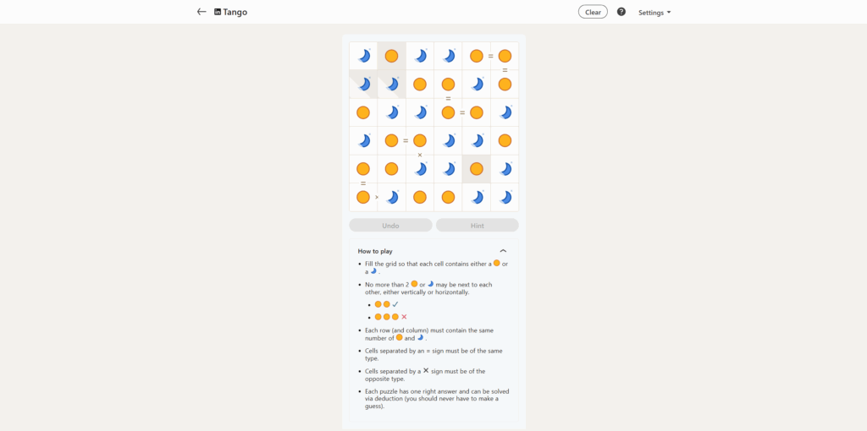Screen dimensions: 867x431
Task: Click the last sun in the fourth row
Action: 505,140
